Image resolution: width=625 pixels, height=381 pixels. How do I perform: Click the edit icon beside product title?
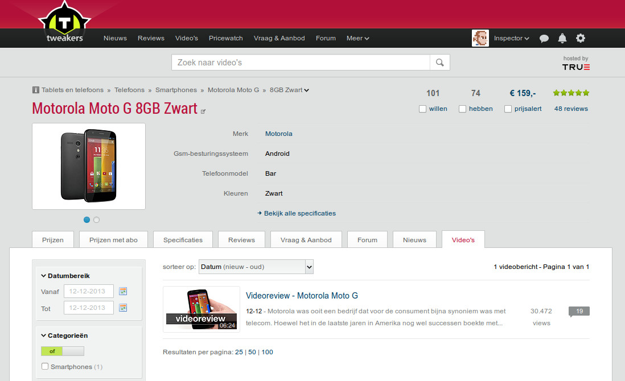pyautogui.click(x=203, y=112)
